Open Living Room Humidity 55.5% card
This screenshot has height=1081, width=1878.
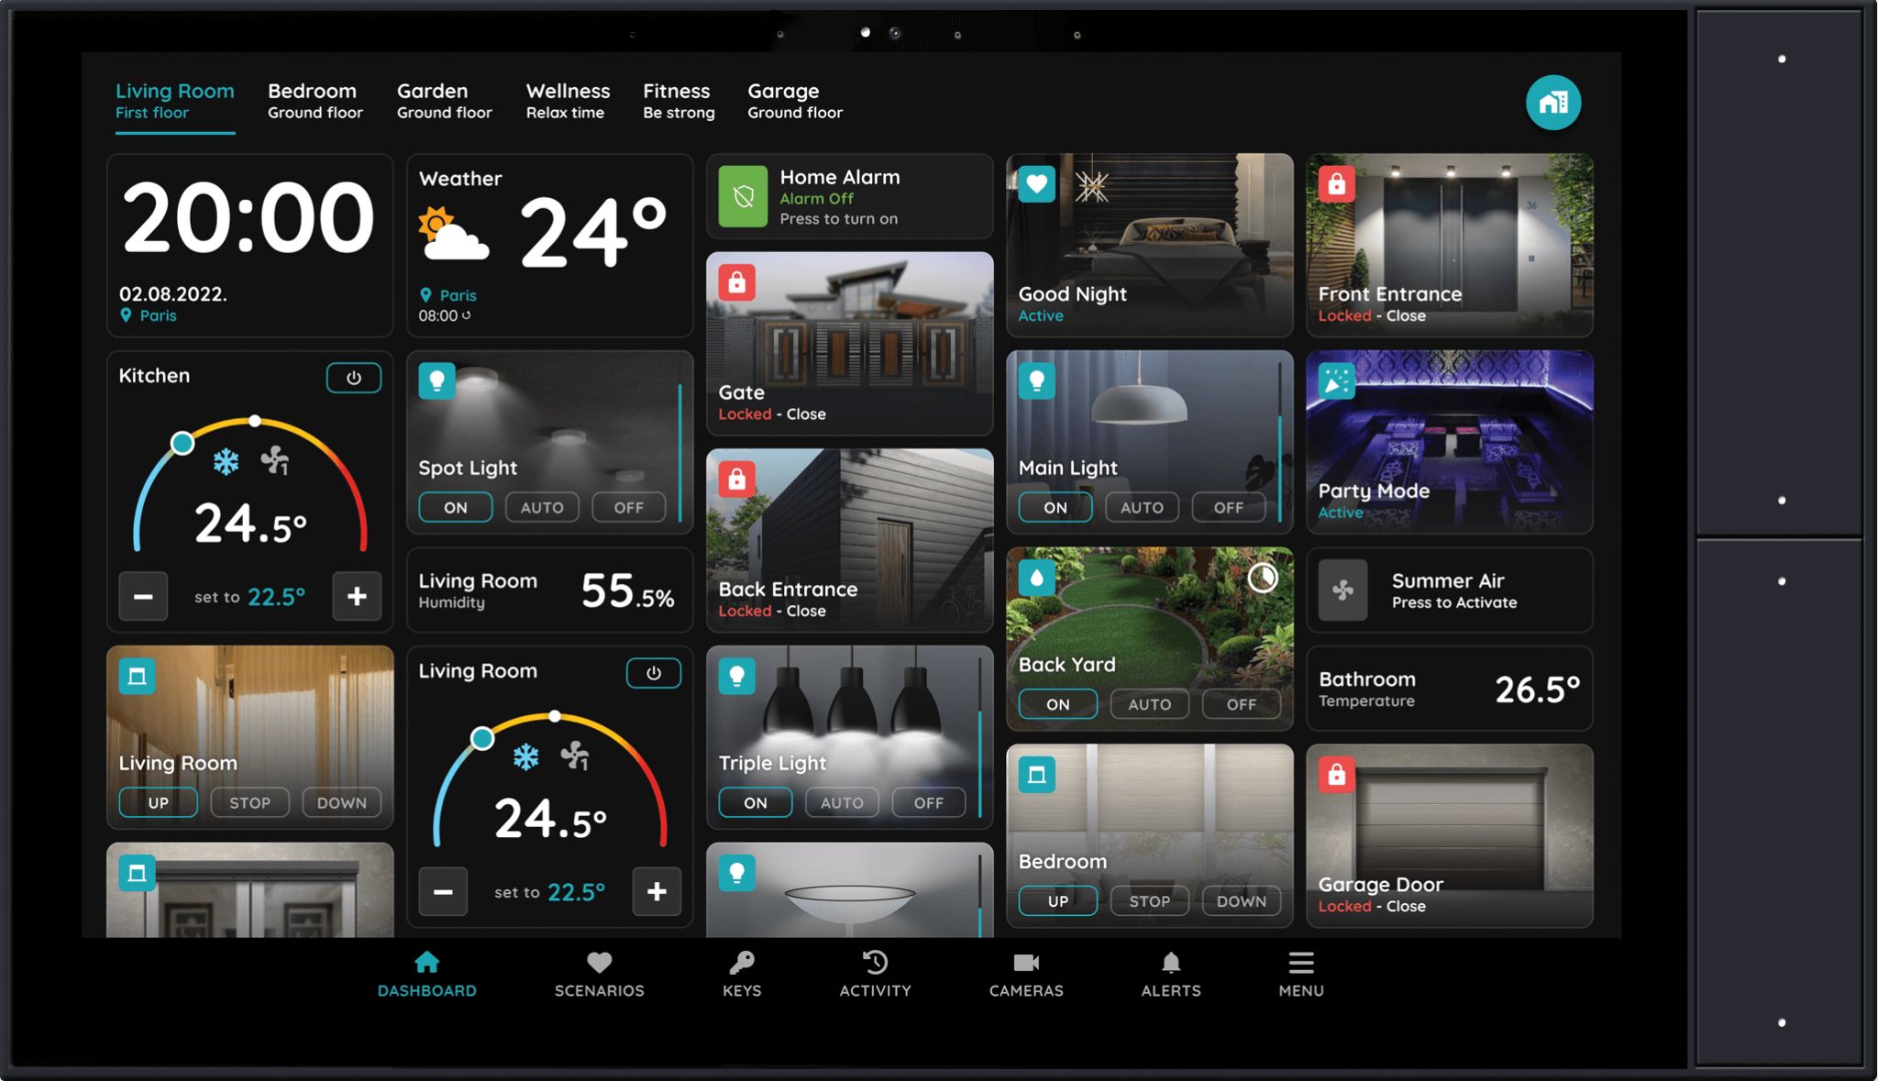pyautogui.click(x=549, y=590)
